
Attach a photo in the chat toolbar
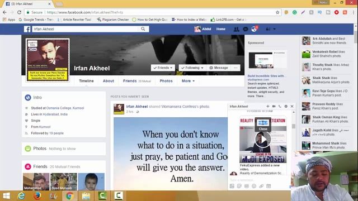(x=232, y=186)
